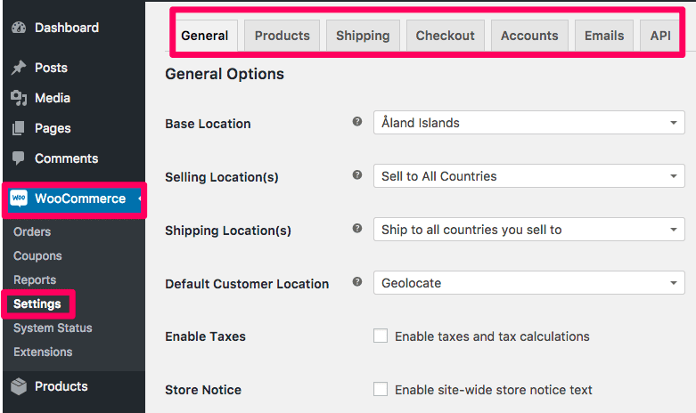Click the 'Enable taxes and tax calculations' label

click(492, 336)
